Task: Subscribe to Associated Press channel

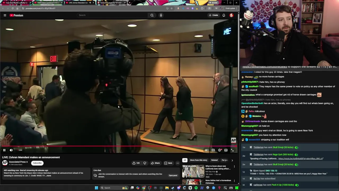Action: [x=37, y=163]
